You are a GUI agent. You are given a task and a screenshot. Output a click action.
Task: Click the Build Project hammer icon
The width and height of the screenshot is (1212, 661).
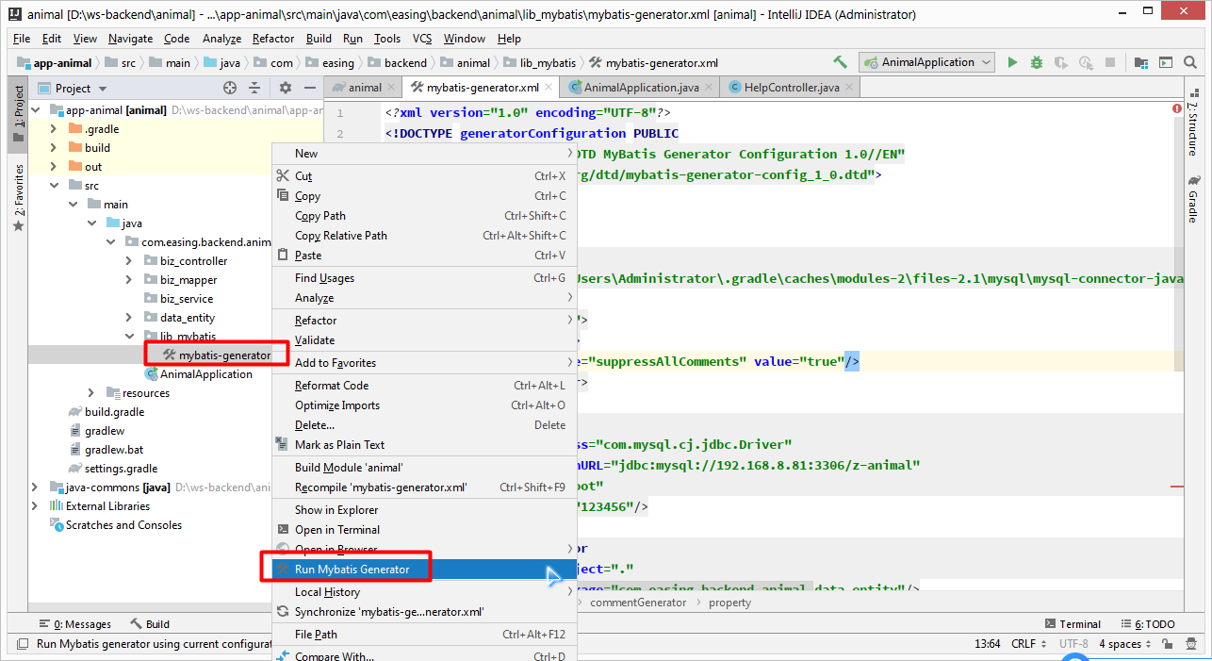click(841, 62)
